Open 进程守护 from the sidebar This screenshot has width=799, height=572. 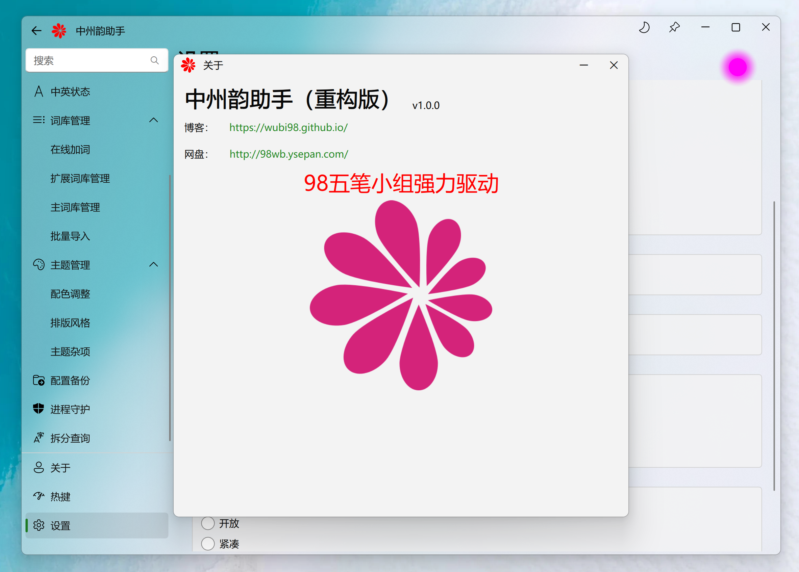70,409
